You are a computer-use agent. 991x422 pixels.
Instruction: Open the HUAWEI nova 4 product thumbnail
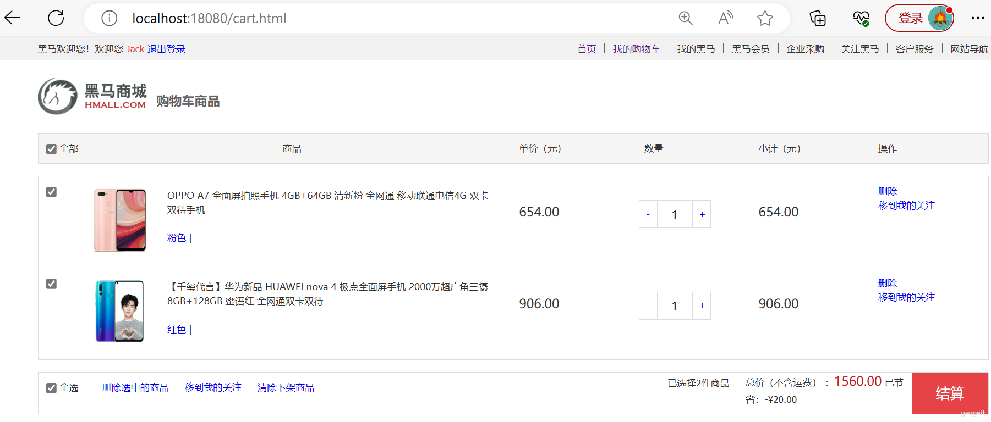point(120,312)
